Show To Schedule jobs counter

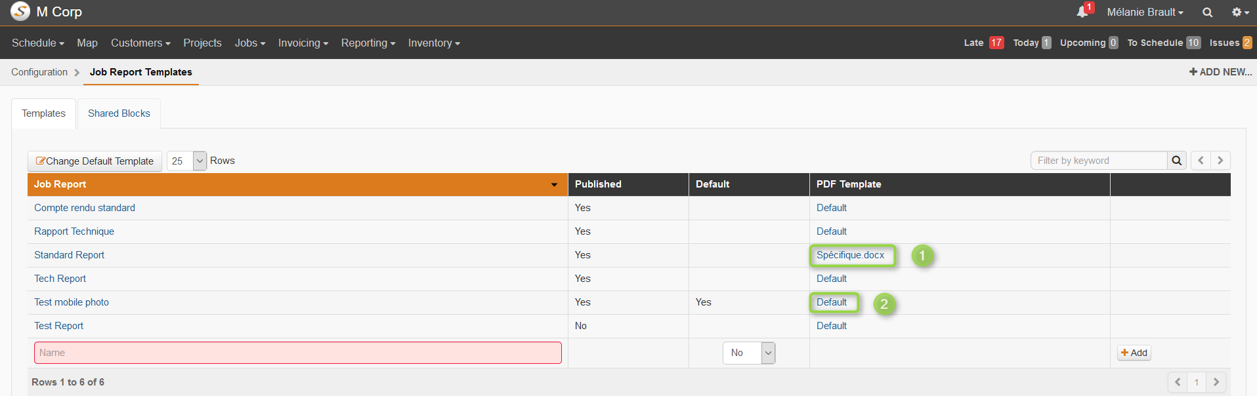(x=1164, y=43)
